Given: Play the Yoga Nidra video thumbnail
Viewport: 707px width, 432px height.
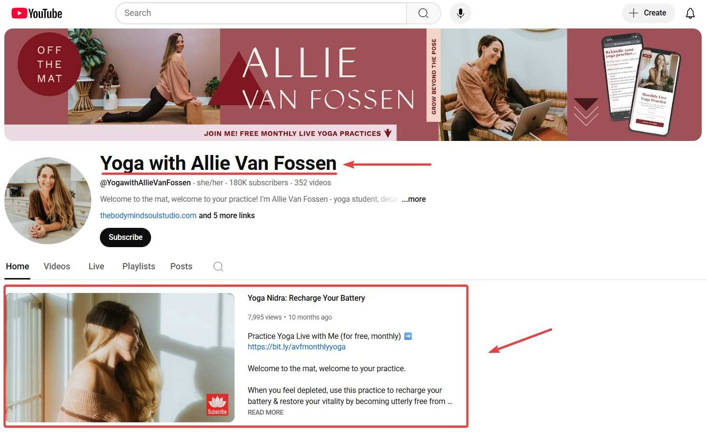Looking at the screenshot, I should point(120,357).
